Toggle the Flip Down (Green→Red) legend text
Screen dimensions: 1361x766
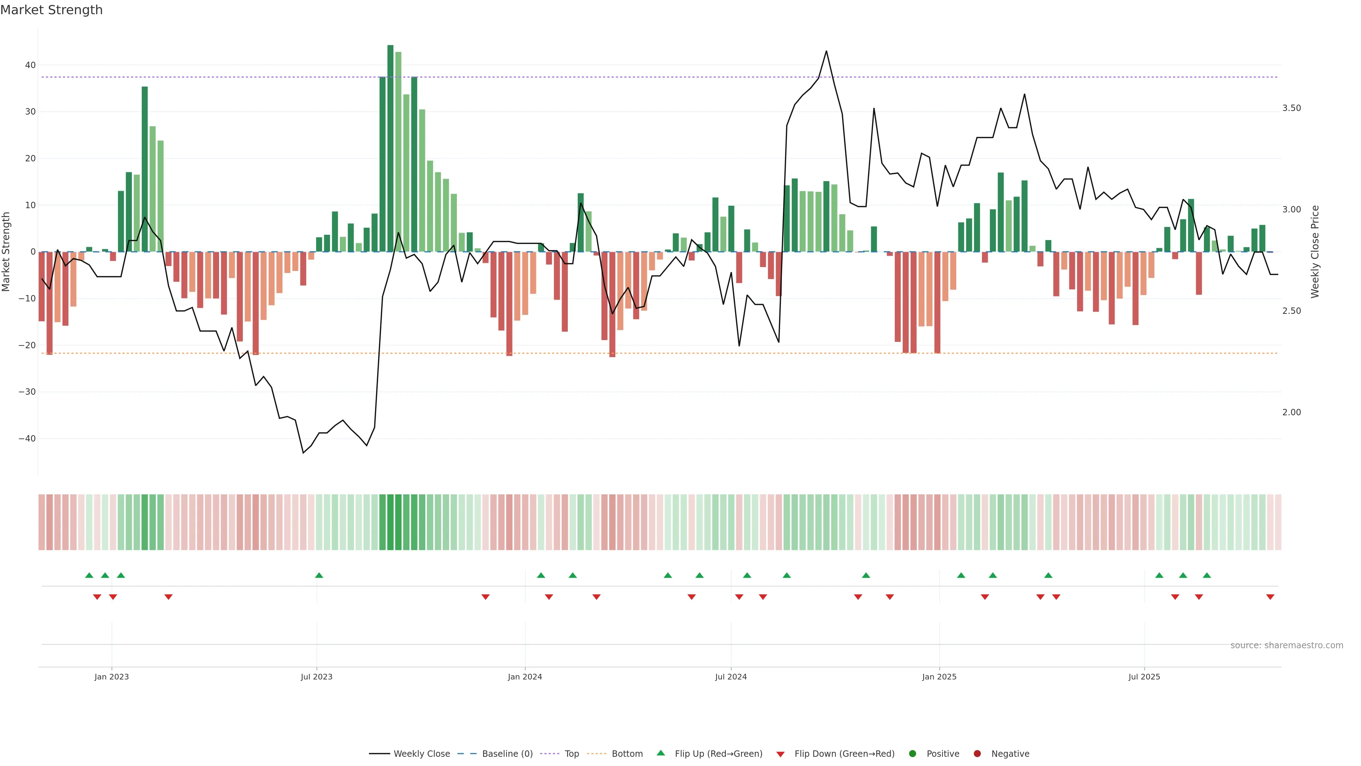[x=844, y=753]
